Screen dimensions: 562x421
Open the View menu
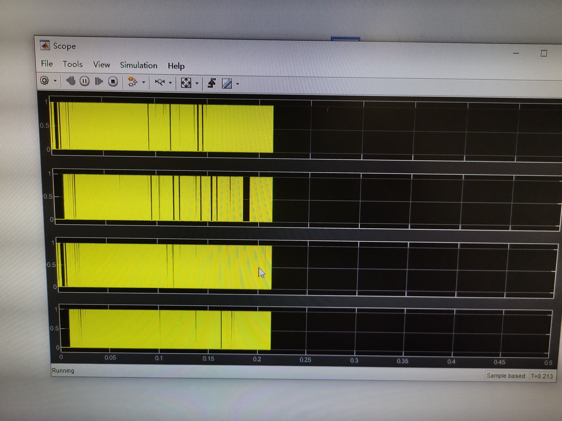(101, 65)
